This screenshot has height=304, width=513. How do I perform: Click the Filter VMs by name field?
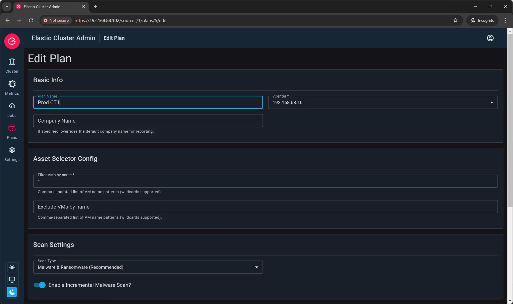pos(265,181)
